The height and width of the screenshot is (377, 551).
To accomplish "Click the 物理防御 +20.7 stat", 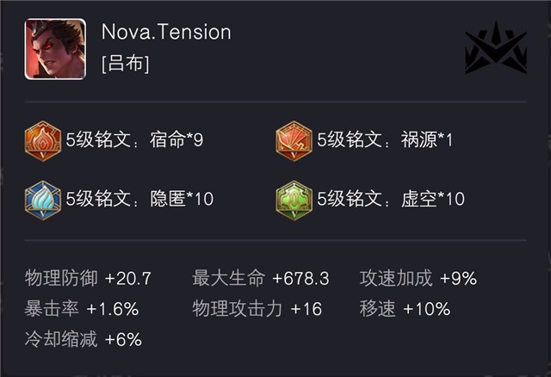I will click(x=88, y=278).
